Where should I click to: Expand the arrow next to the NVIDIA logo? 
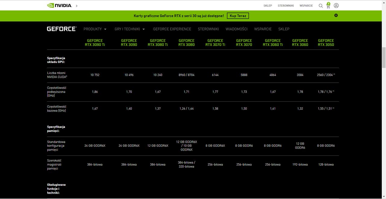click(77, 6)
